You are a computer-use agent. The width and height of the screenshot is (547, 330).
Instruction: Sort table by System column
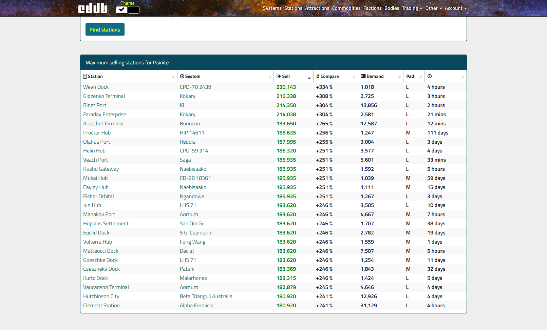(x=225, y=76)
